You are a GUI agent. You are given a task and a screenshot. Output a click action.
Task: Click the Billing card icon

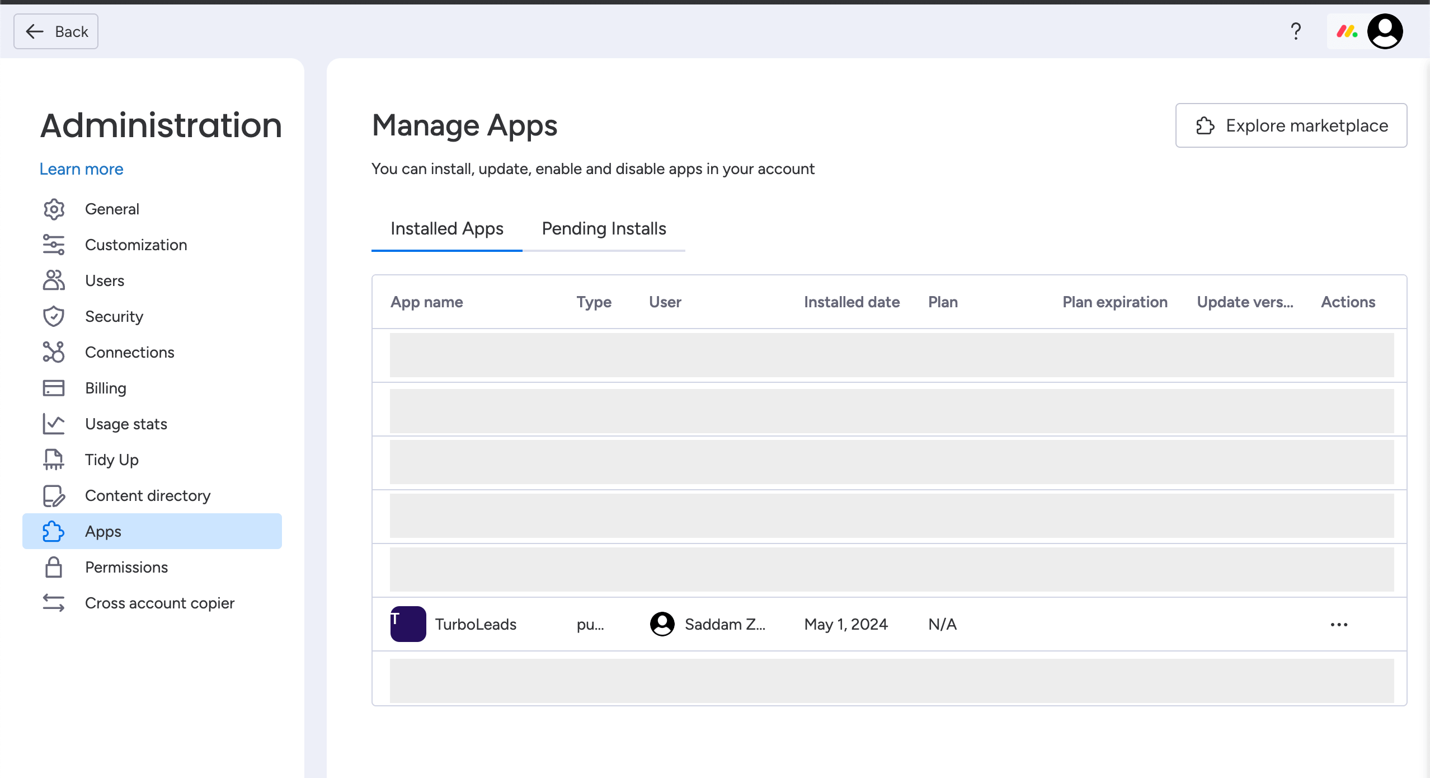54,388
